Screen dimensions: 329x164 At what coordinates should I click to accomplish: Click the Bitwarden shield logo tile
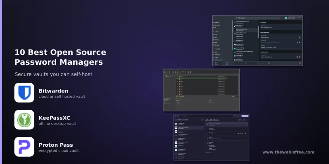click(x=24, y=93)
